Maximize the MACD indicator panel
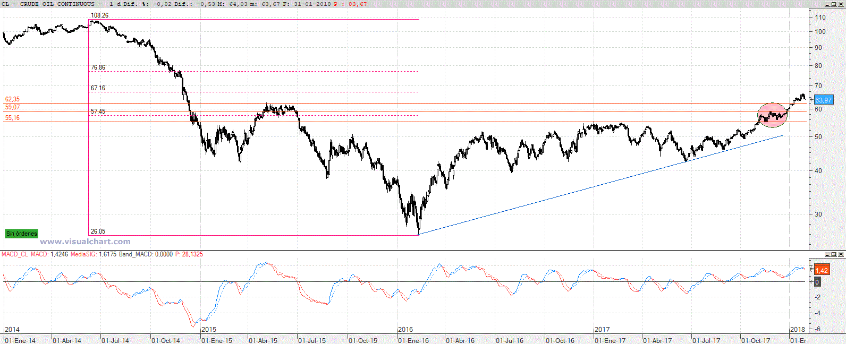The image size is (846, 344). tap(834, 255)
